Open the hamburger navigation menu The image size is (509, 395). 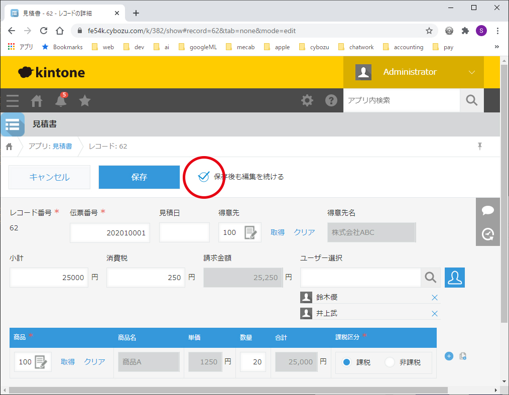[x=13, y=101]
